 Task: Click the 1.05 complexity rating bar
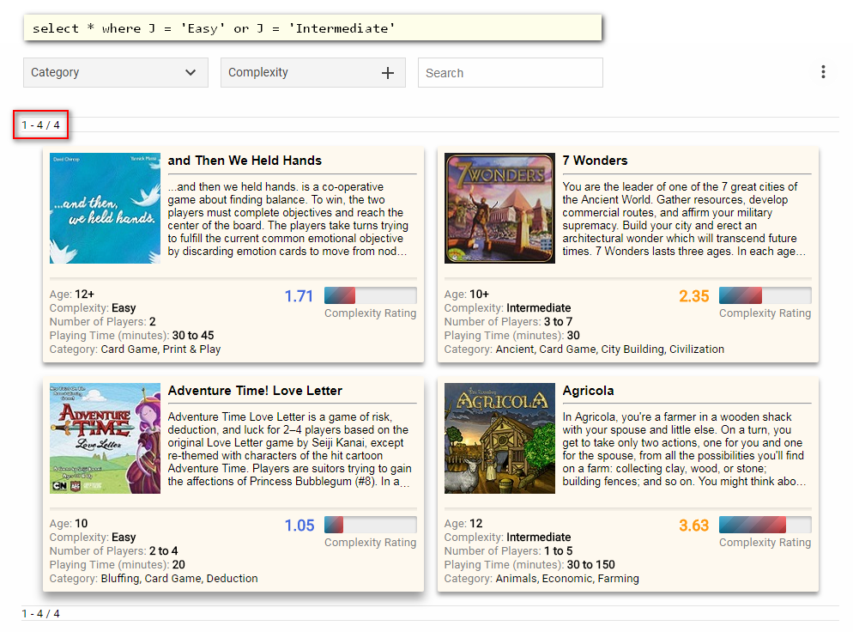click(370, 525)
